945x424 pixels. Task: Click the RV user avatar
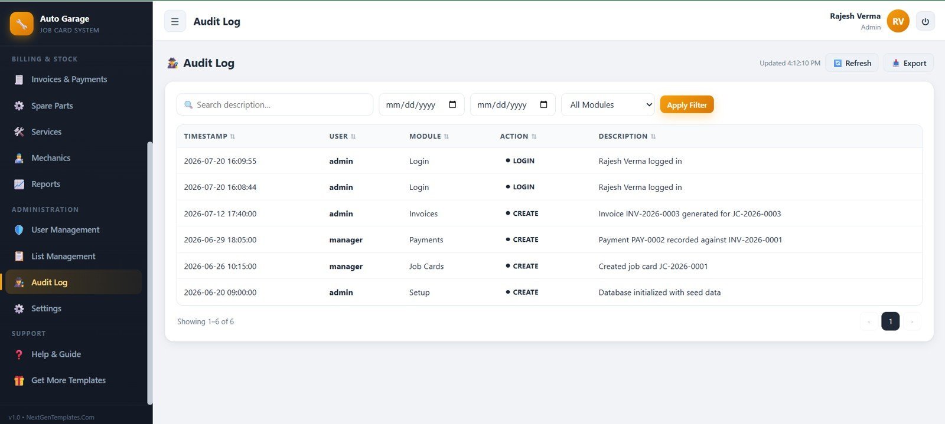(898, 21)
